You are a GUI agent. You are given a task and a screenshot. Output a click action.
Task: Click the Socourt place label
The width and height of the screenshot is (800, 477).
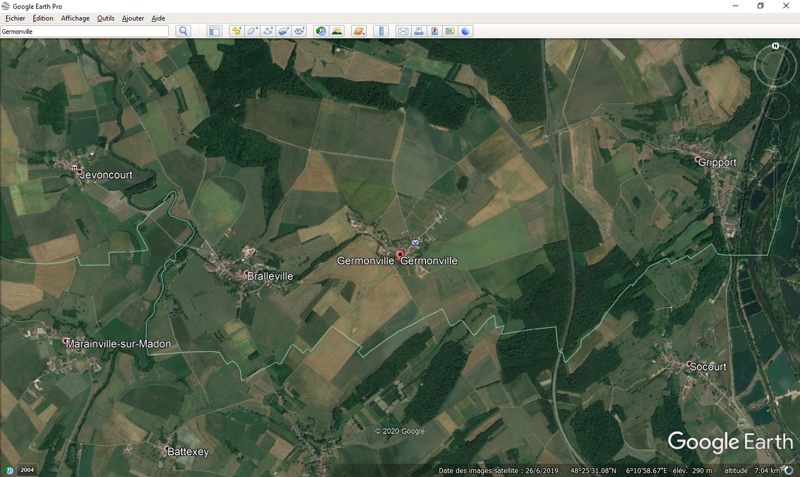click(x=708, y=367)
